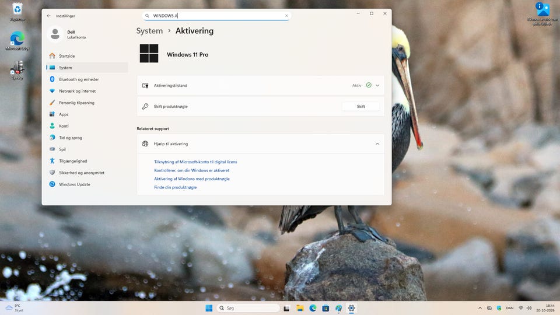This screenshot has height=315, width=560.
Task: Open Task View on the taskbar
Action: point(286,308)
